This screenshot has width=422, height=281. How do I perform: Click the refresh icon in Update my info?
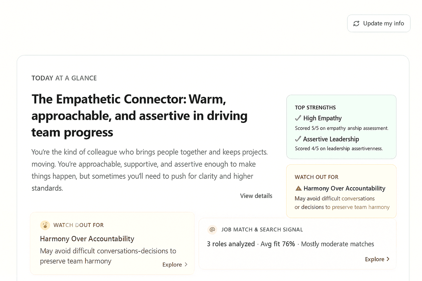356,23
